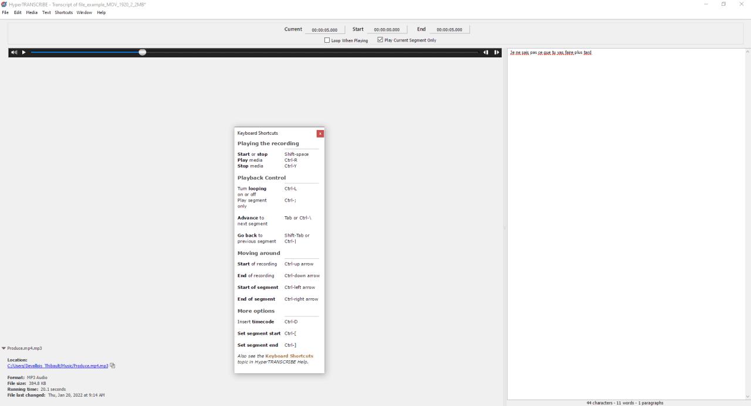Viewport: 751px width, 406px height.
Task: Select the advance-to-next-segment icon
Action: click(x=496, y=52)
